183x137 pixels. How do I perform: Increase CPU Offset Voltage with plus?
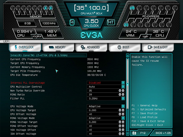point(120,114)
